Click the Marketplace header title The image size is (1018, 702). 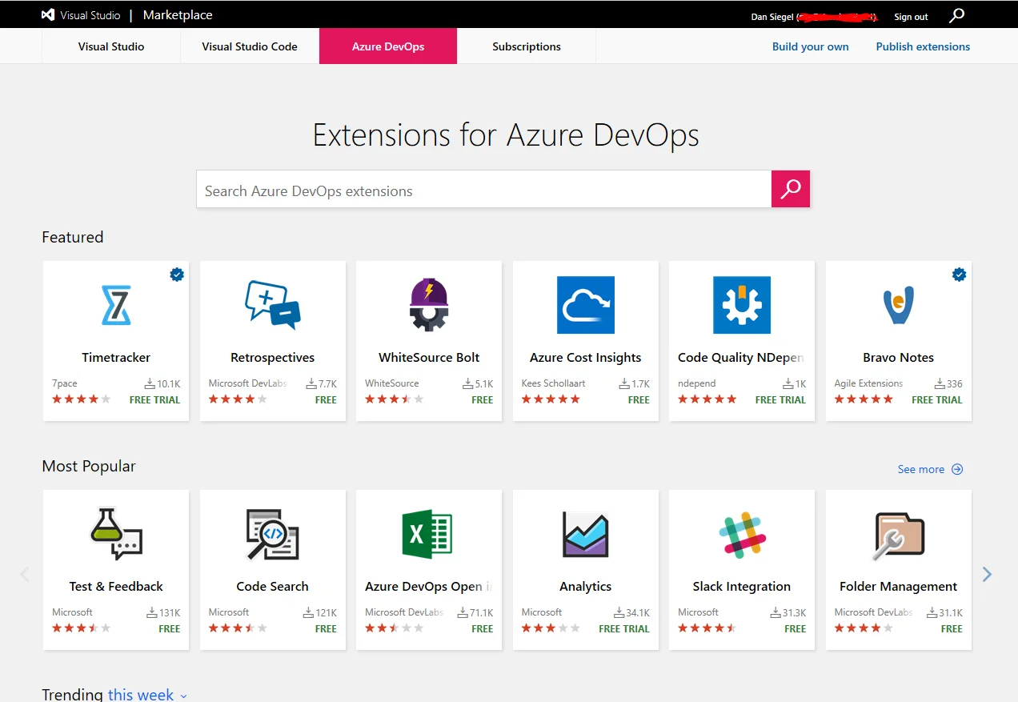point(178,15)
